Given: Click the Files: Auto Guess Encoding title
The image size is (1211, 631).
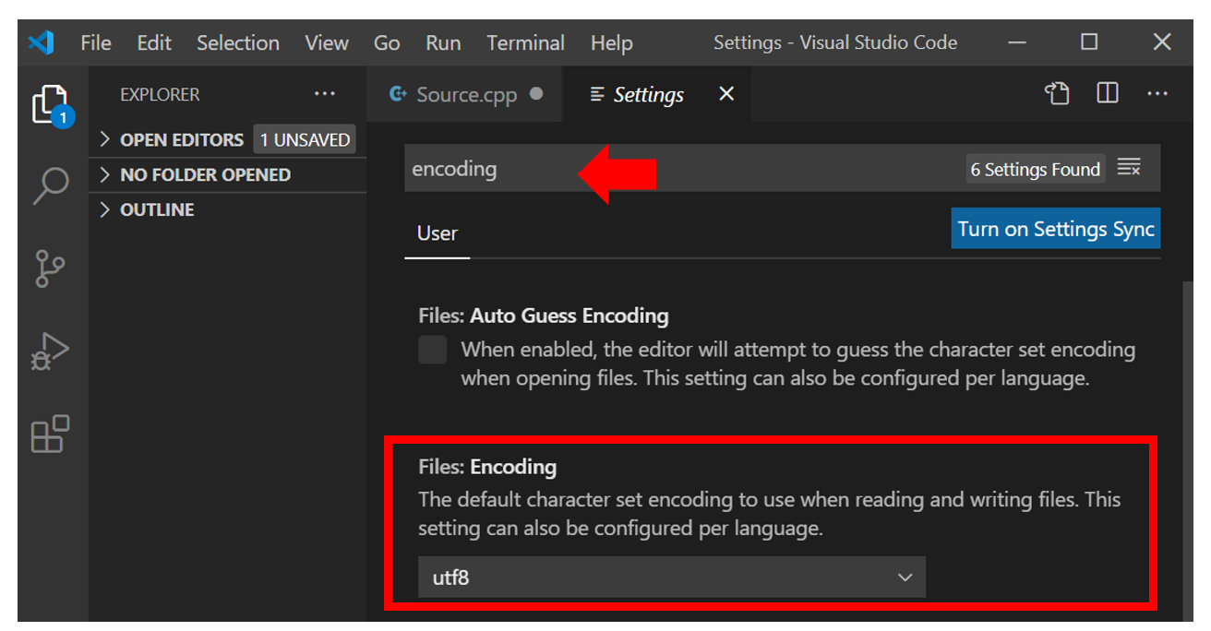Looking at the screenshot, I should click(x=544, y=315).
